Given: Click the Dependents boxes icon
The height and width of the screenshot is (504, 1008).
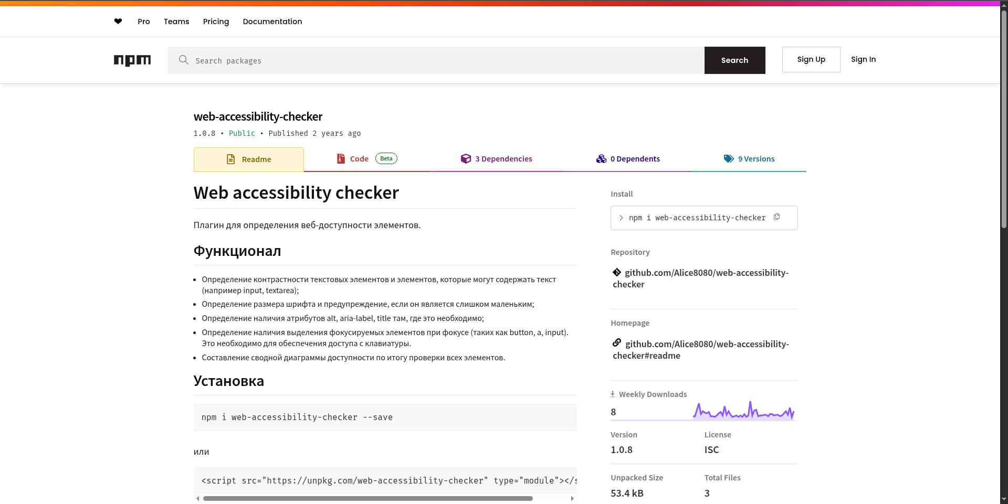Looking at the screenshot, I should tap(601, 159).
